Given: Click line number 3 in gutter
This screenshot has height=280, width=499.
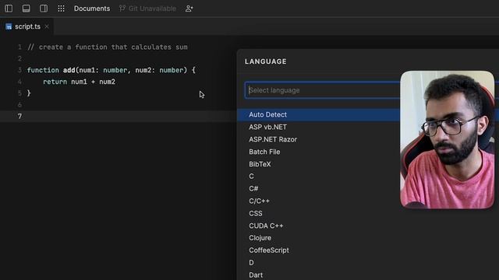Looking at the screenshot, I should (19, 70).
